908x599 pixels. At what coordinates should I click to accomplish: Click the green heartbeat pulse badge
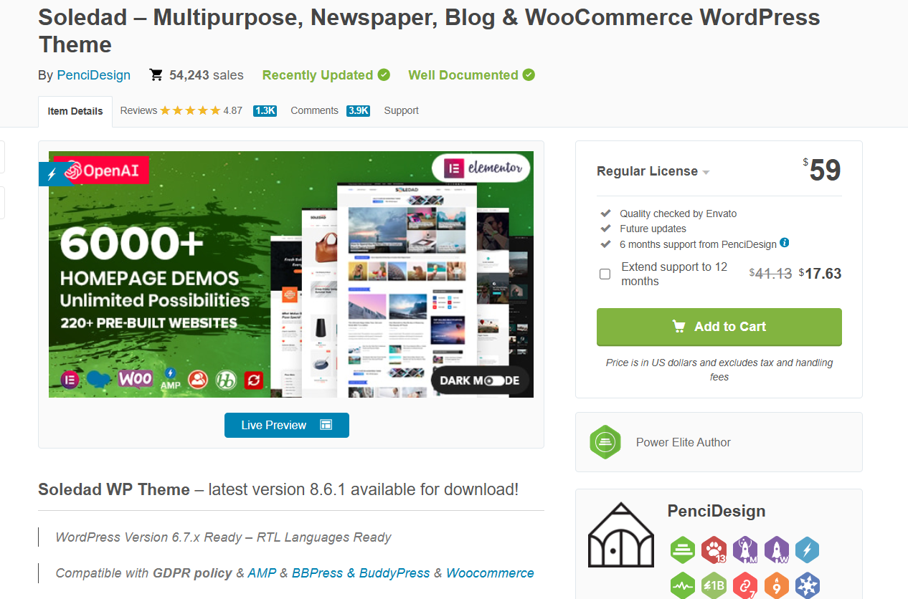[683, 586]
